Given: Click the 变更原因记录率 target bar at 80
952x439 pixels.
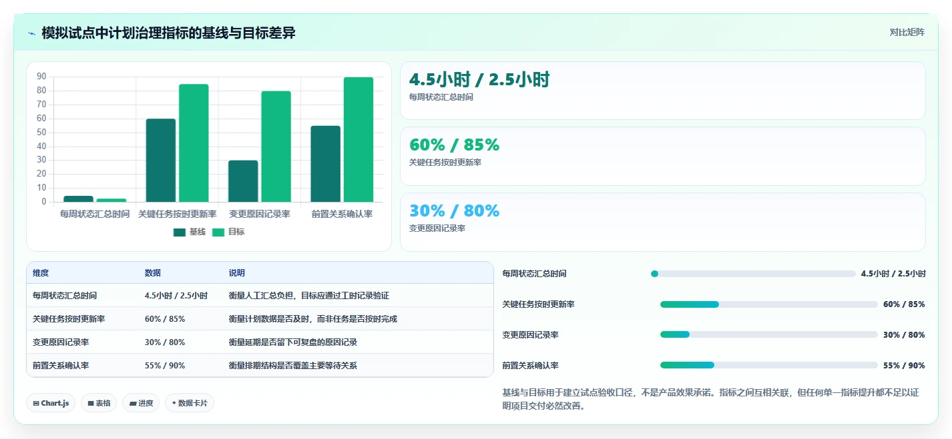Looking at the screenshot, I should point(276,147).
